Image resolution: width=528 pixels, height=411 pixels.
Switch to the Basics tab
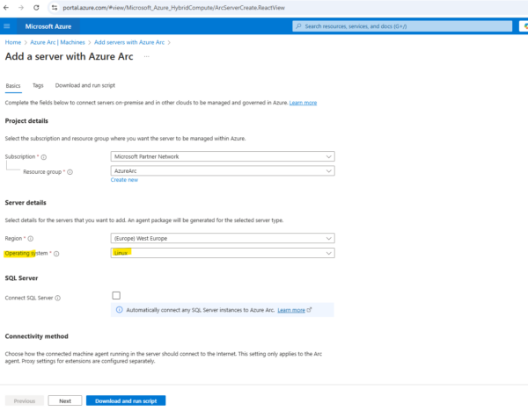[13, 86]
